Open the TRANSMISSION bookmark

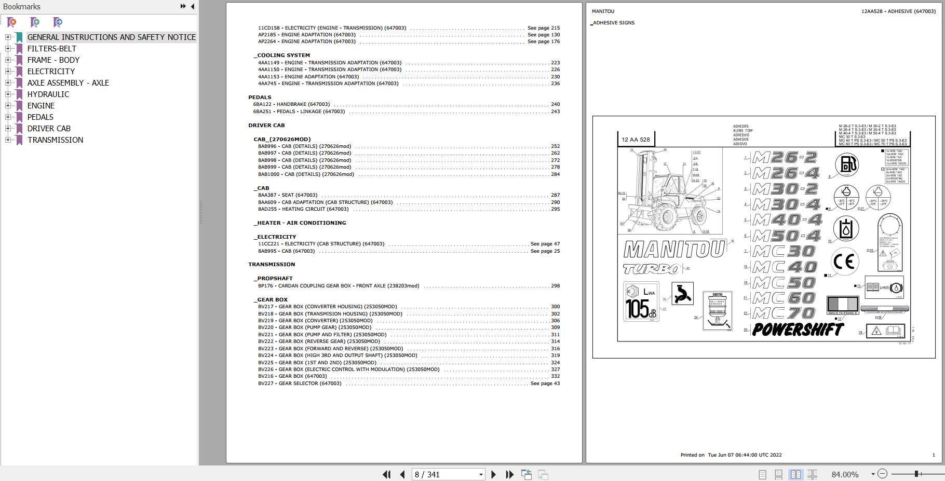pos(55,140)
